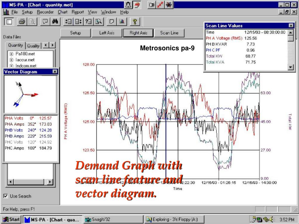This screenshot has width=299, height=224.
Task: Click the magnifier zoom chart icon
Action: [99, 22]
